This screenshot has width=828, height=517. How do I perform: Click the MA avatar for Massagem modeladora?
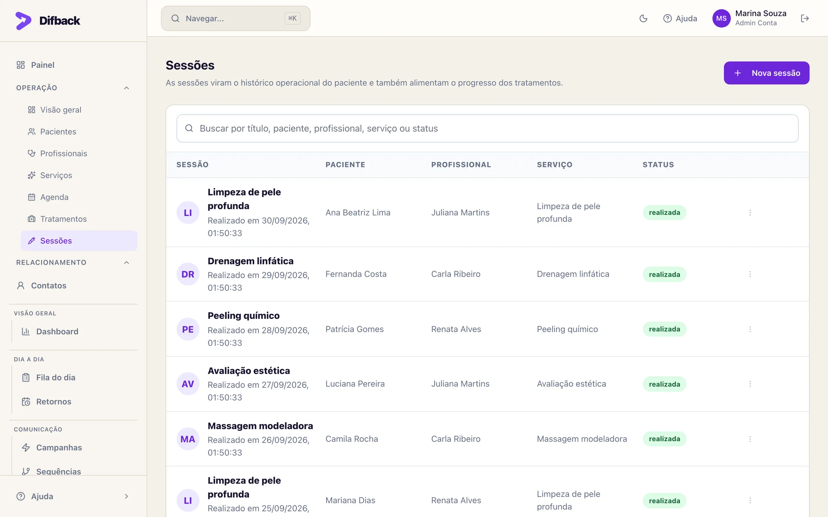188,439
